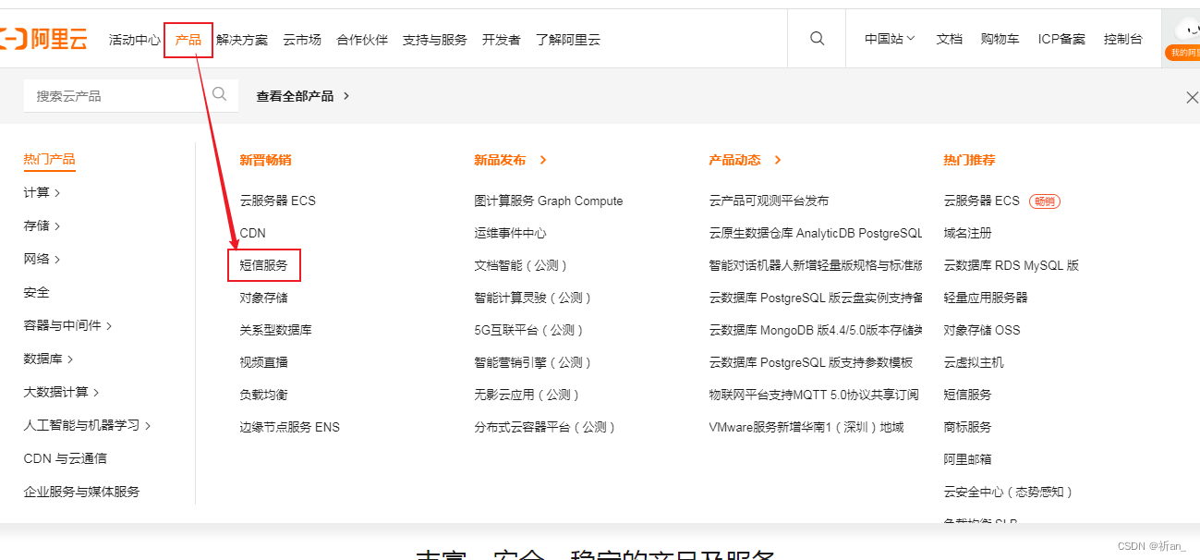1200x560 pixels.
Task: Open the 对象存储 link under 新晋畅销
Action: point(264,298)
